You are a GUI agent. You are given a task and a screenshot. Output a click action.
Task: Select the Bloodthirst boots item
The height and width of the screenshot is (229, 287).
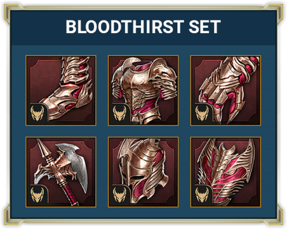coord(61,90)
